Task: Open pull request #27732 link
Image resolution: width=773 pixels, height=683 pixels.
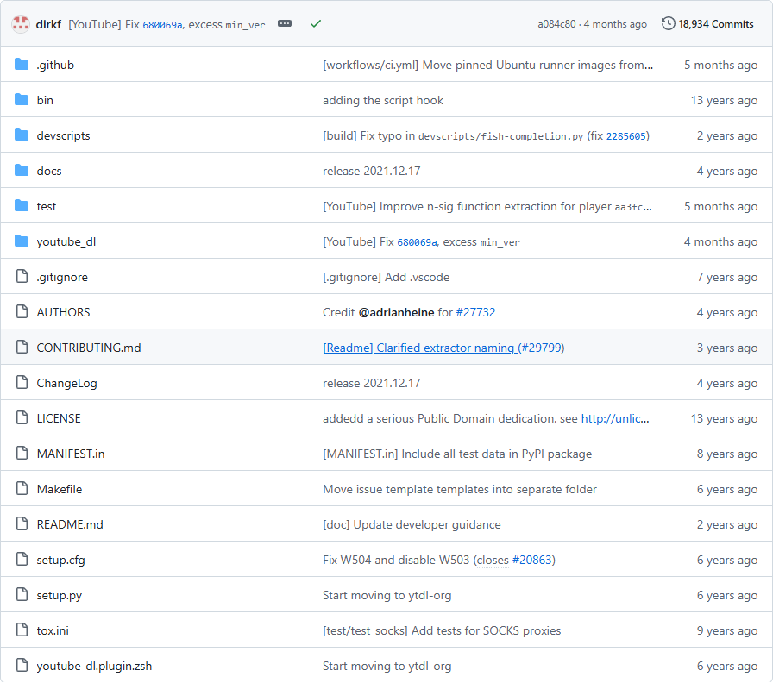Action: pyautogui.click(x=475, y=312)
